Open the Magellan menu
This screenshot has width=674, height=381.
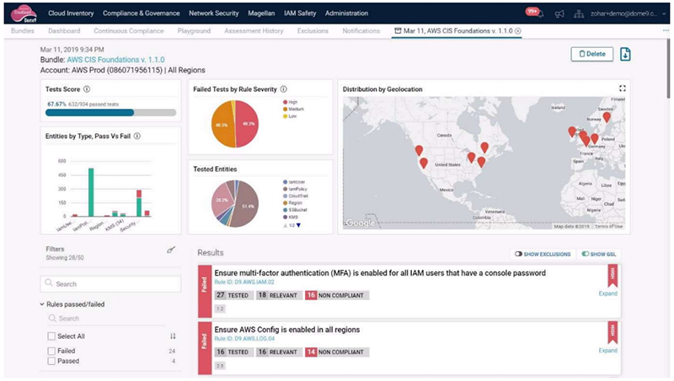[x=261, y=13]
